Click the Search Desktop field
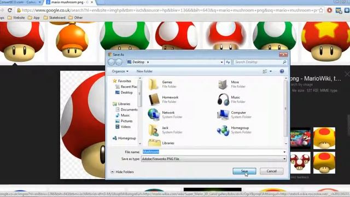 coord(258,62)
